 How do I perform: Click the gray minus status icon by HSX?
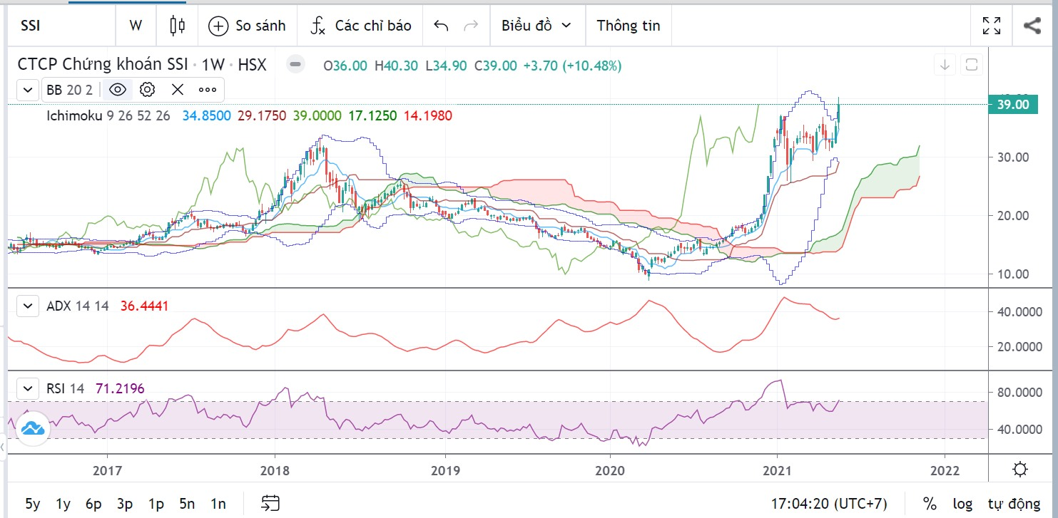(295, 66)
